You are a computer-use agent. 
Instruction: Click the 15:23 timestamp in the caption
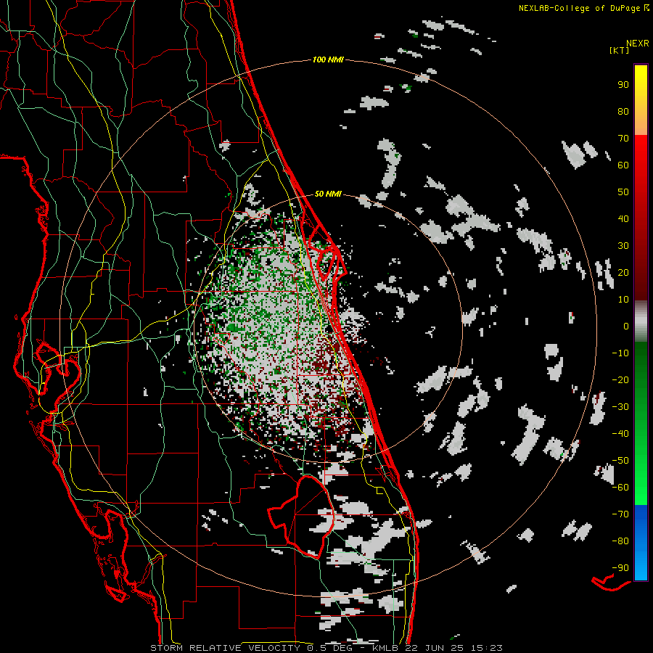(486, 648)
